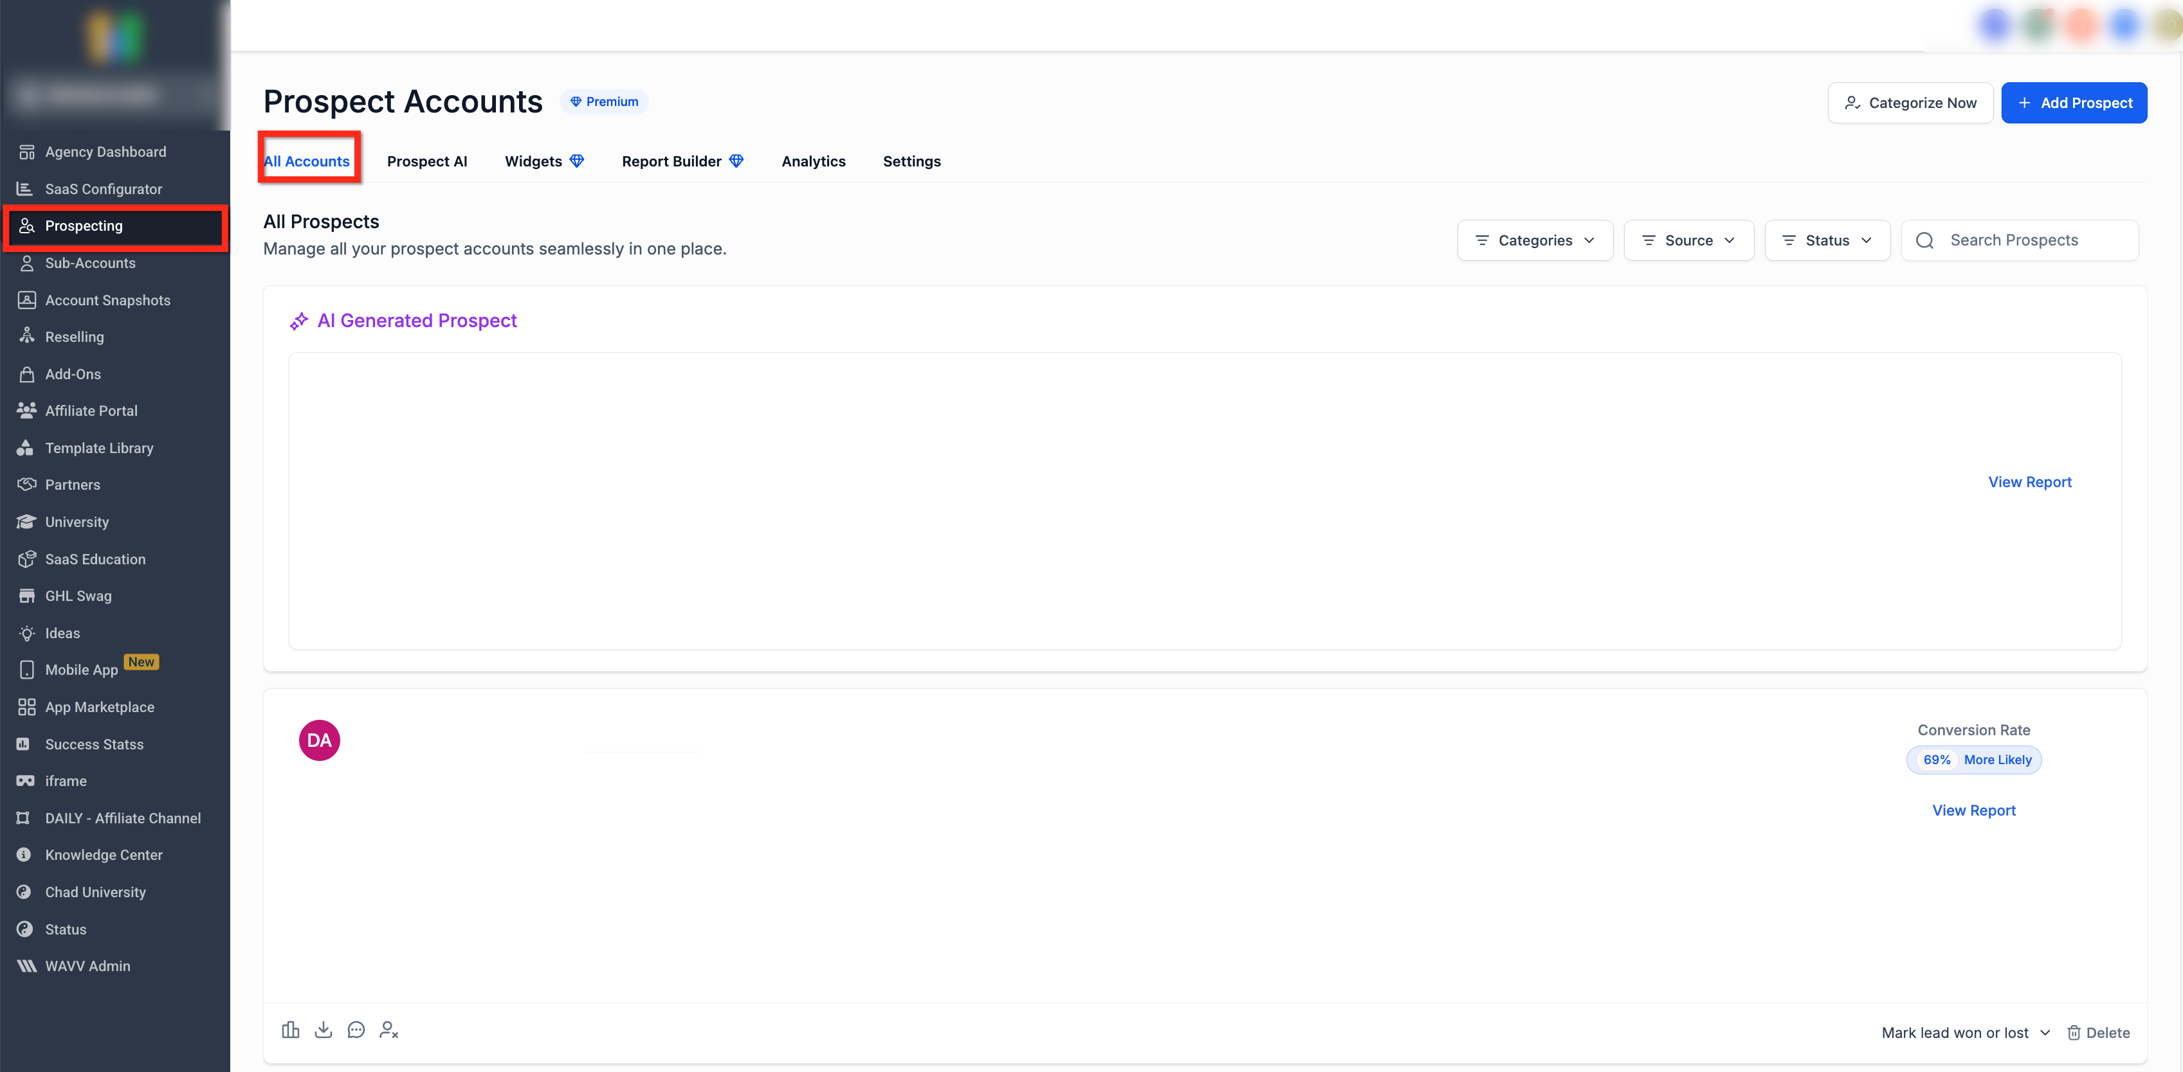Switch to the Analytics tab
Image resolution: width=2183 pixels, height=1072 pixels.
tap(813, 161)
